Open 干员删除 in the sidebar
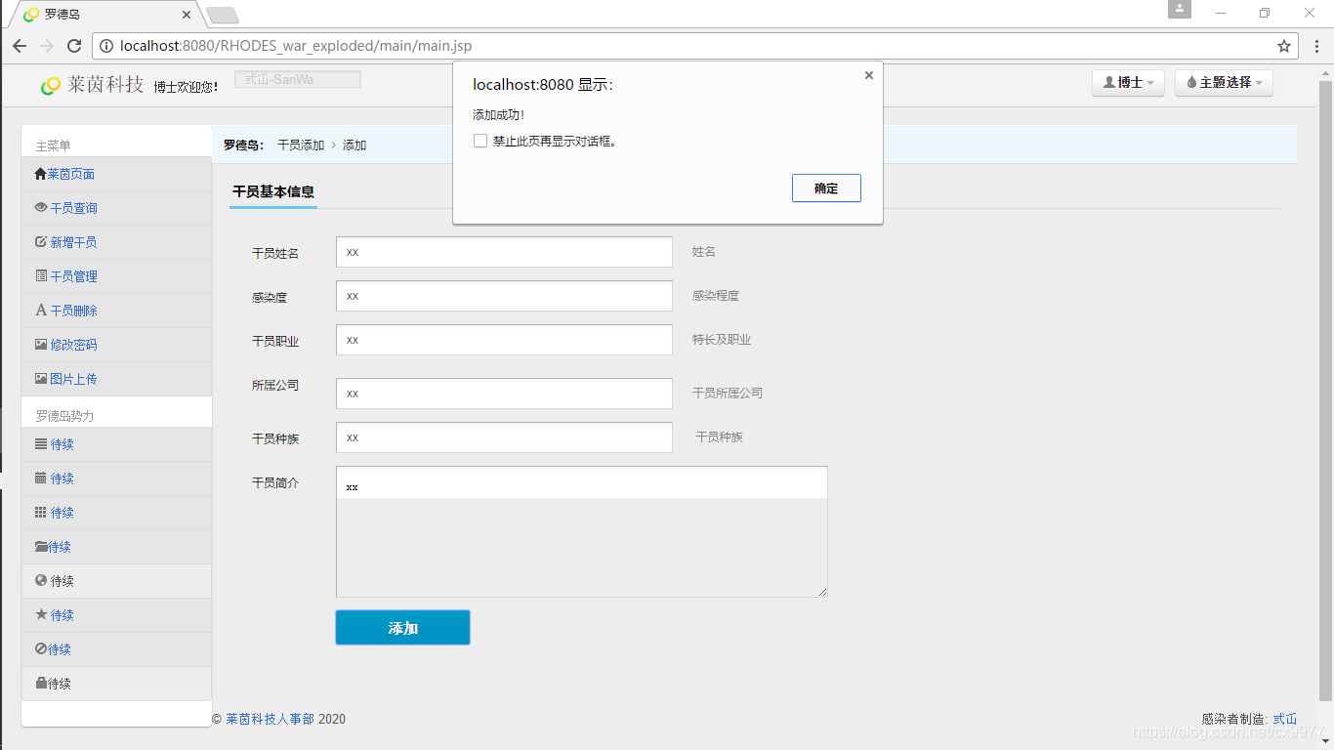 click(x=116, y=311)
